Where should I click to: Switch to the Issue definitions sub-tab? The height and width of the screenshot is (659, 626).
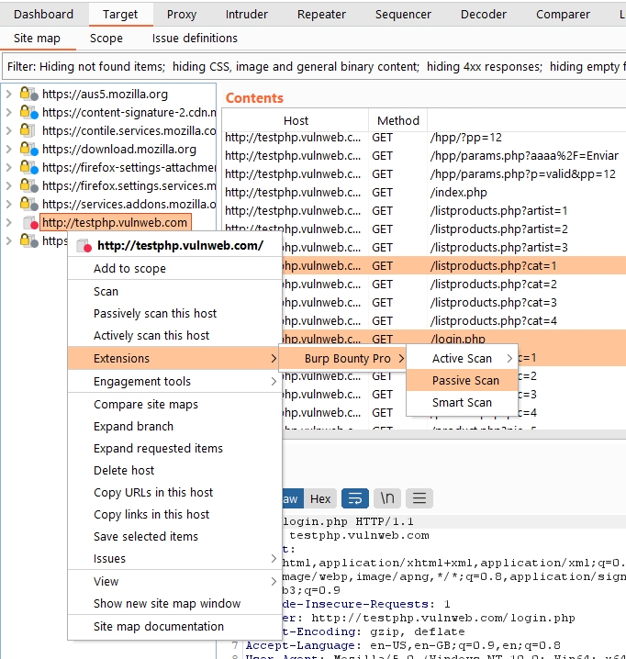click(195, 38)
